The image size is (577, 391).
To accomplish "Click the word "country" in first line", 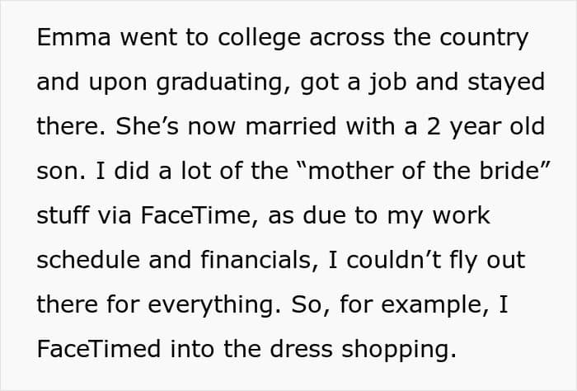I will (x=484, y=39).
